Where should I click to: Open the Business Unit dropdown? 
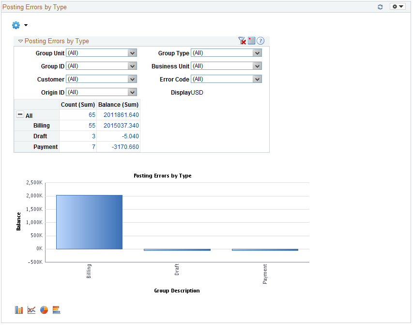click(226, 66)
